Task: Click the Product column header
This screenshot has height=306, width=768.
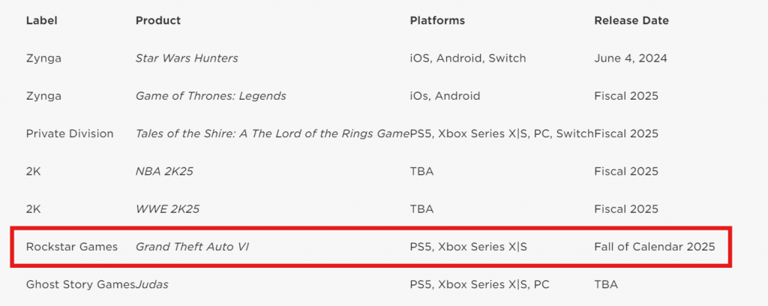Action: pyautogui.click(x=158, y=20)
